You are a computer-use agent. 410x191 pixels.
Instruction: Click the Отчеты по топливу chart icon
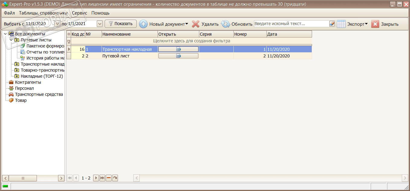(x=23, y=52)
